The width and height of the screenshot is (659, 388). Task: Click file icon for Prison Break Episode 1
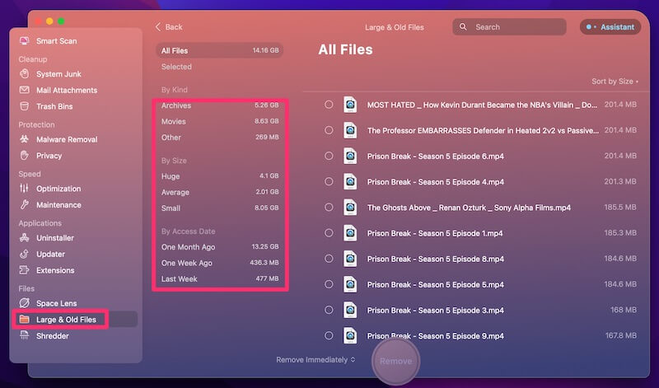(x=350, y=233)
